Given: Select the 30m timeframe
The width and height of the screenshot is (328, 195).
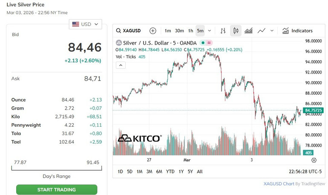Looking at the screenshot, I should point(179,31).
